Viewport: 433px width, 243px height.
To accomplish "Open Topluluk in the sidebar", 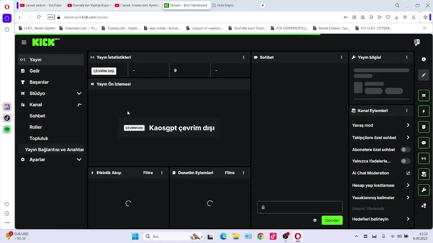I will tap(39, 138).
